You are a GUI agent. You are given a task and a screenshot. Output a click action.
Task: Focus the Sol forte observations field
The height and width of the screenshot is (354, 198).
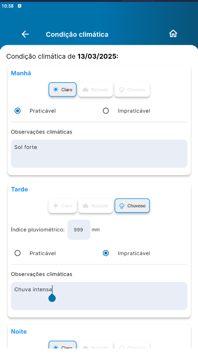click(x=99, y=154)
